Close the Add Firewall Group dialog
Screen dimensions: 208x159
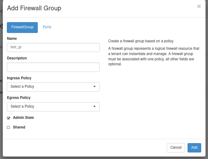click(x=199, y=7)
